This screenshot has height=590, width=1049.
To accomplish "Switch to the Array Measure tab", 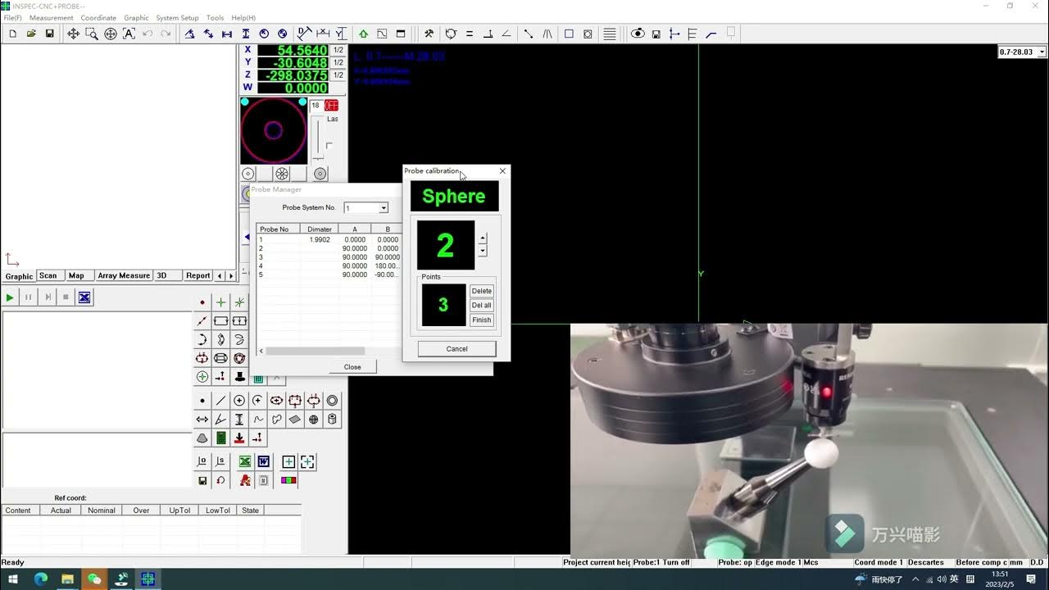I will [x=124, y=276].
